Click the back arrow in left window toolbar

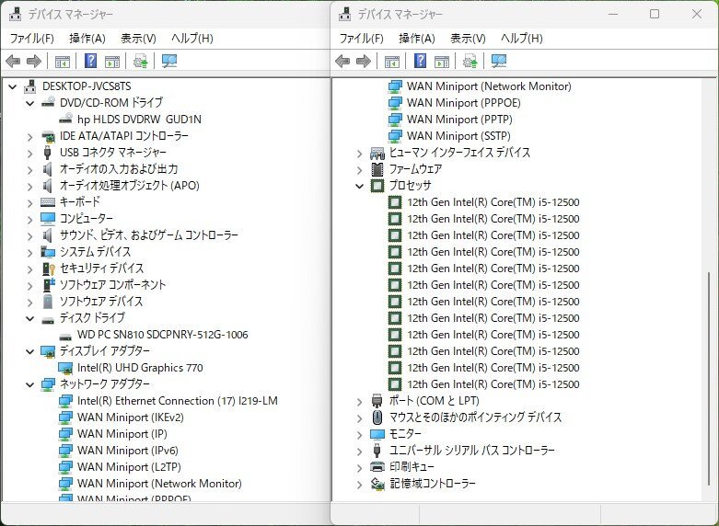coord(13,62)
